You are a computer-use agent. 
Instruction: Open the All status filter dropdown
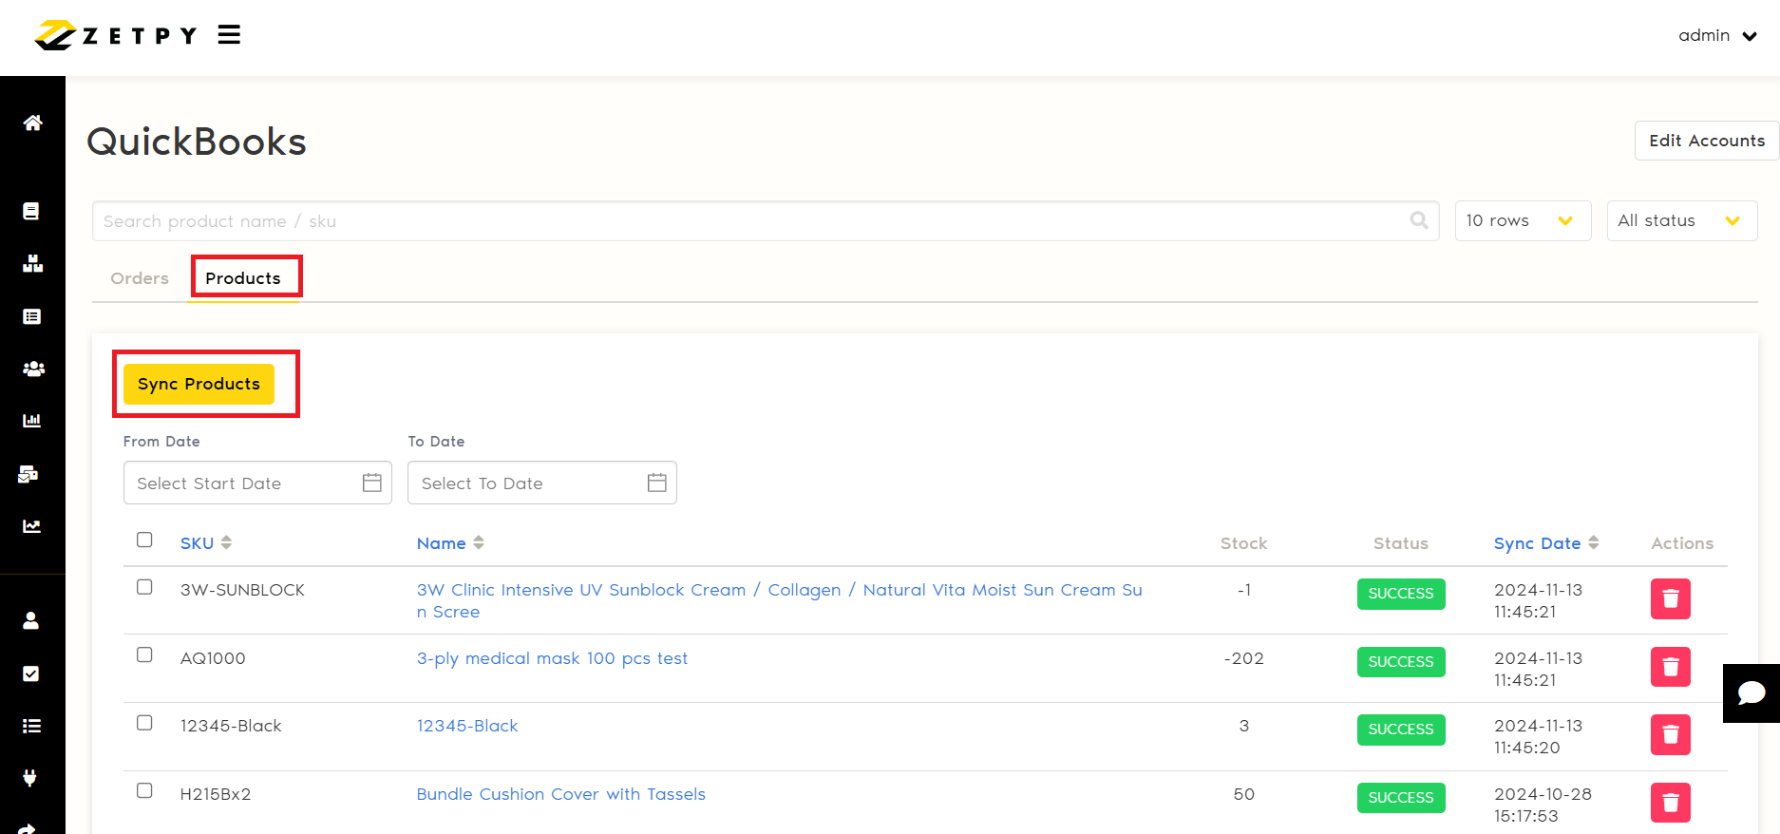point(1680,220)
